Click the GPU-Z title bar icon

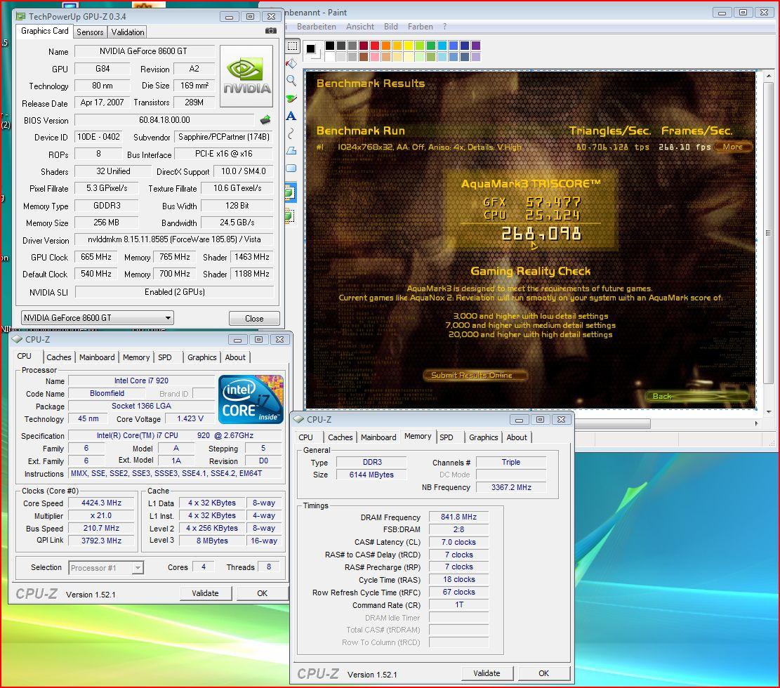click(x=20, y=16)
